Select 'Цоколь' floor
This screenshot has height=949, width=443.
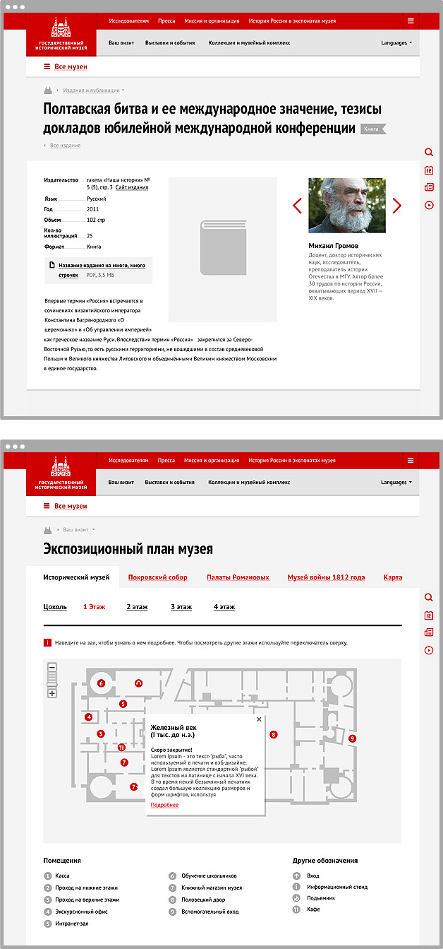point(55,607)
